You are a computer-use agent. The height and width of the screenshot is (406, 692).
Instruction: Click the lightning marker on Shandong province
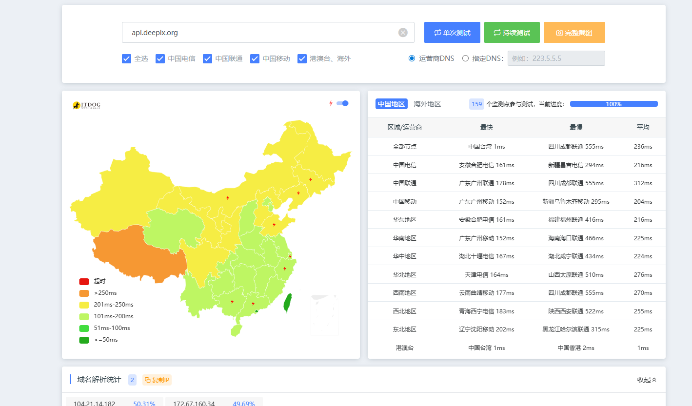pos(274,225)
